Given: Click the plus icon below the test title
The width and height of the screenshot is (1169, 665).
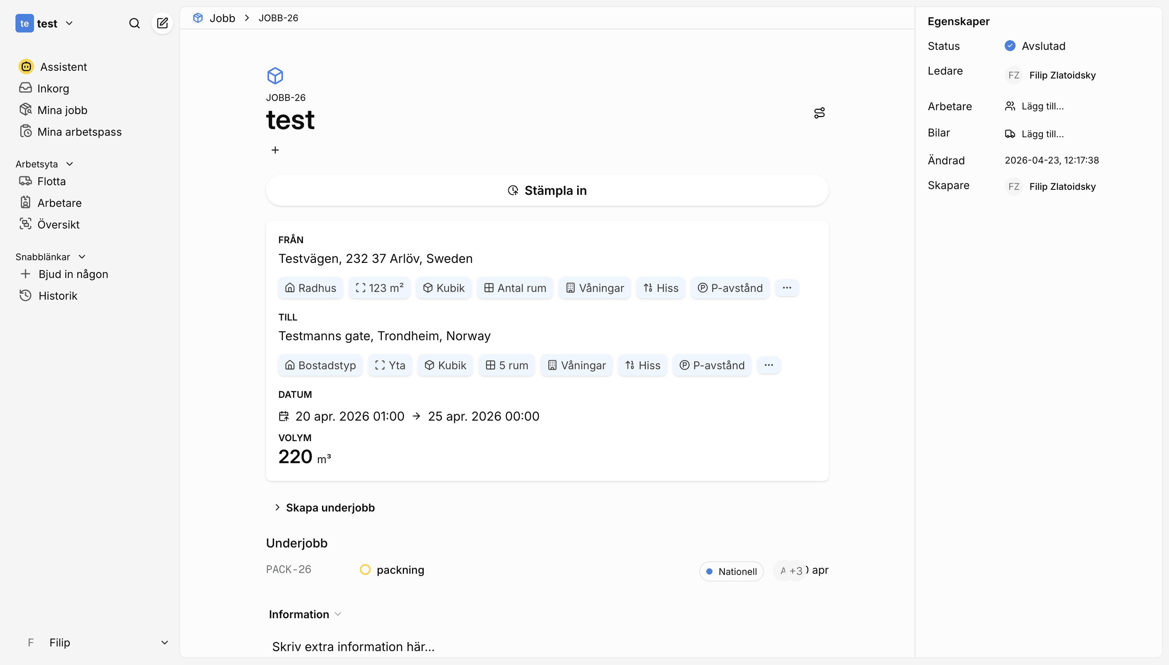Looking at the screenshot, I should (275, 150).
